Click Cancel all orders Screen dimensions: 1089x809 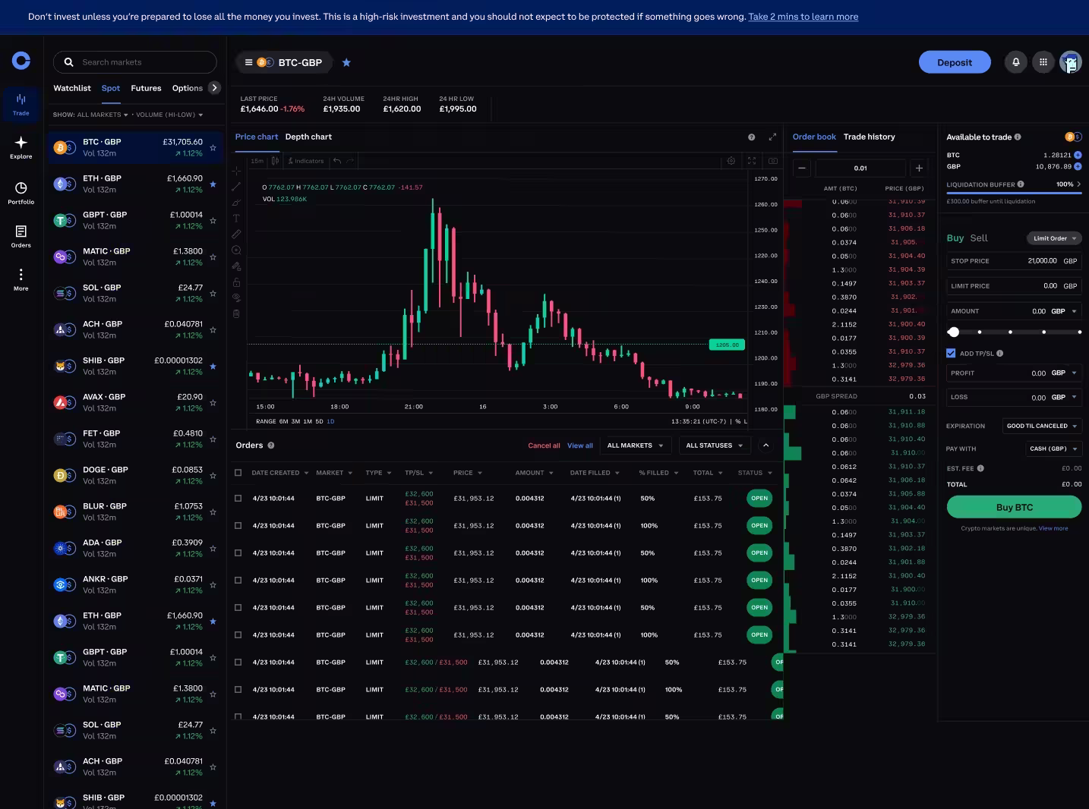pos(544,445)
